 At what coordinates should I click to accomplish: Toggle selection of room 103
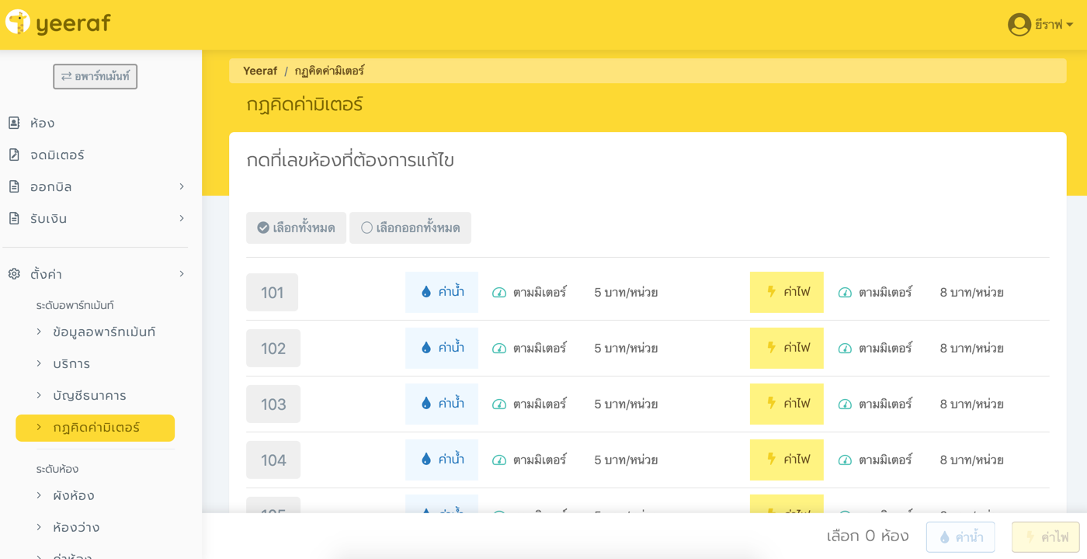(273, 404)
